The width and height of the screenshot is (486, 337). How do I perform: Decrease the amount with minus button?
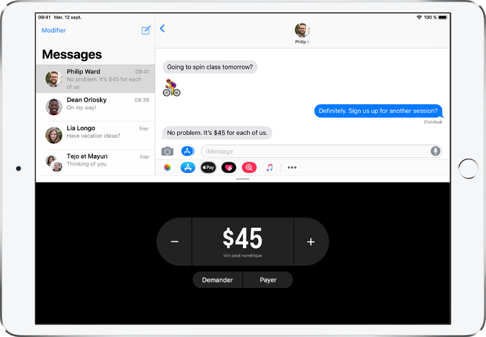click(x=175, y=242)
